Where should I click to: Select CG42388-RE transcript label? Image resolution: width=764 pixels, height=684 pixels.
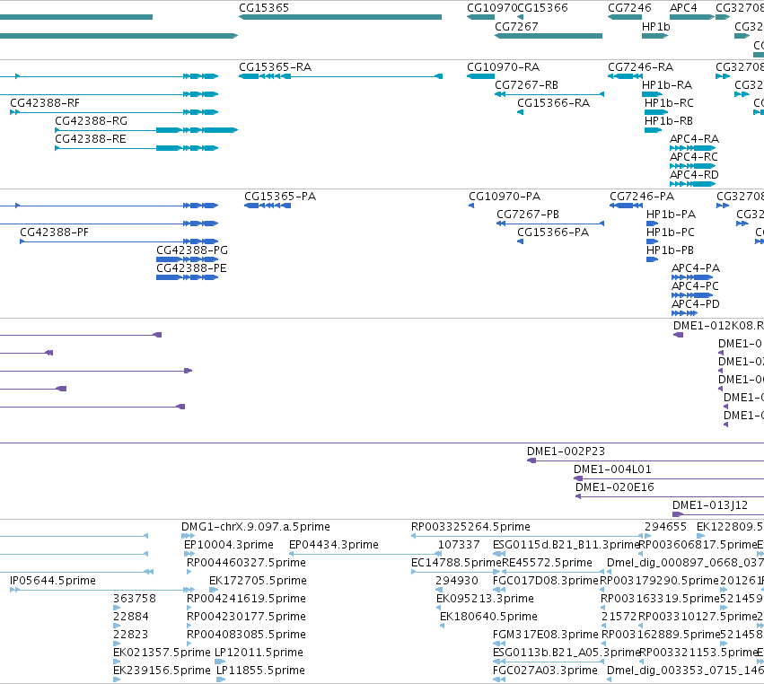90,139
